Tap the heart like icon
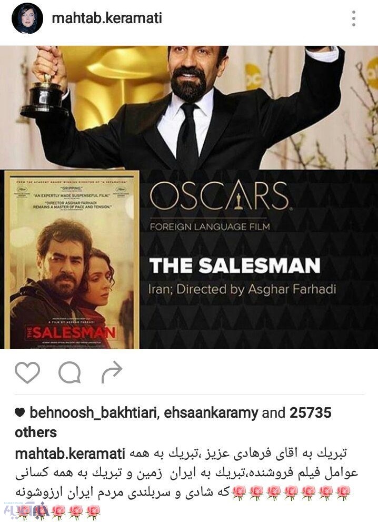Viewport: 378px width, 522px height. 27,372
